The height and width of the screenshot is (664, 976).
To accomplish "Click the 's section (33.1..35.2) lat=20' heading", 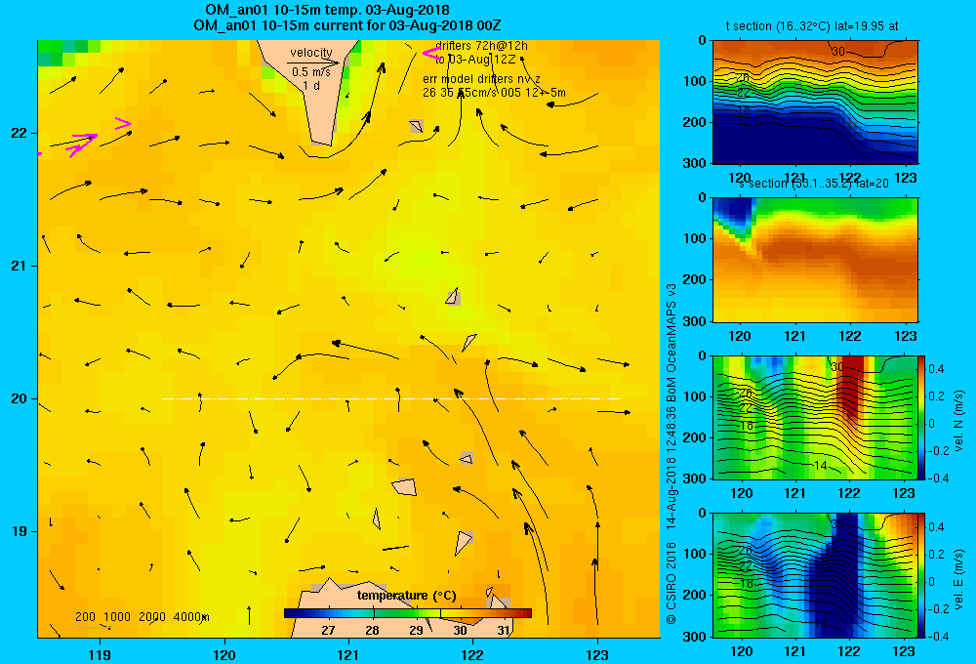I will pyautogui.click(x=814, y=184).
